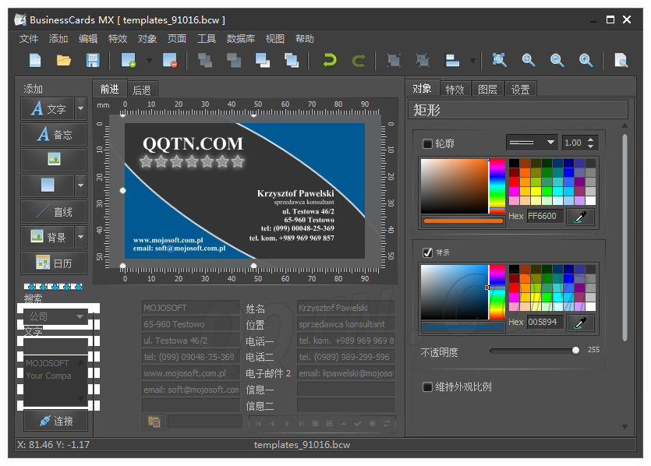Open the 数据库 menu
This screenshot has height=466, width=651.
coord(240,39)
